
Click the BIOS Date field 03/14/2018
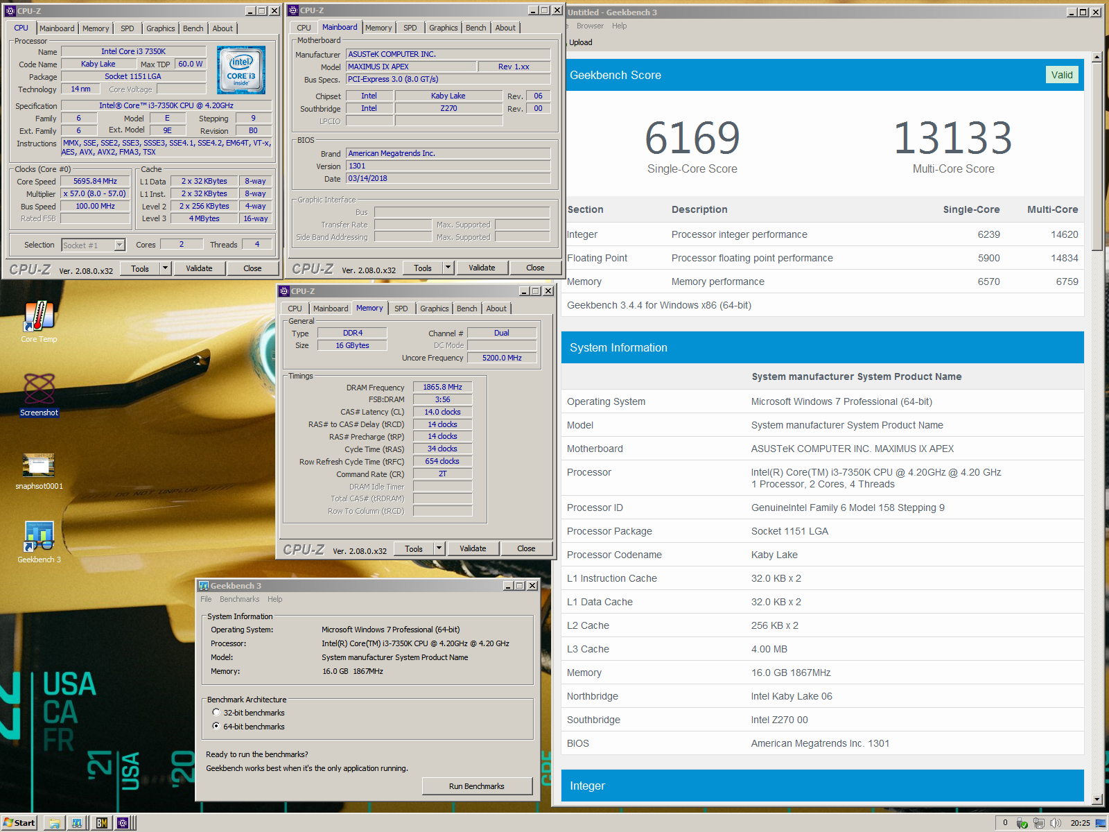coord(448,178)
